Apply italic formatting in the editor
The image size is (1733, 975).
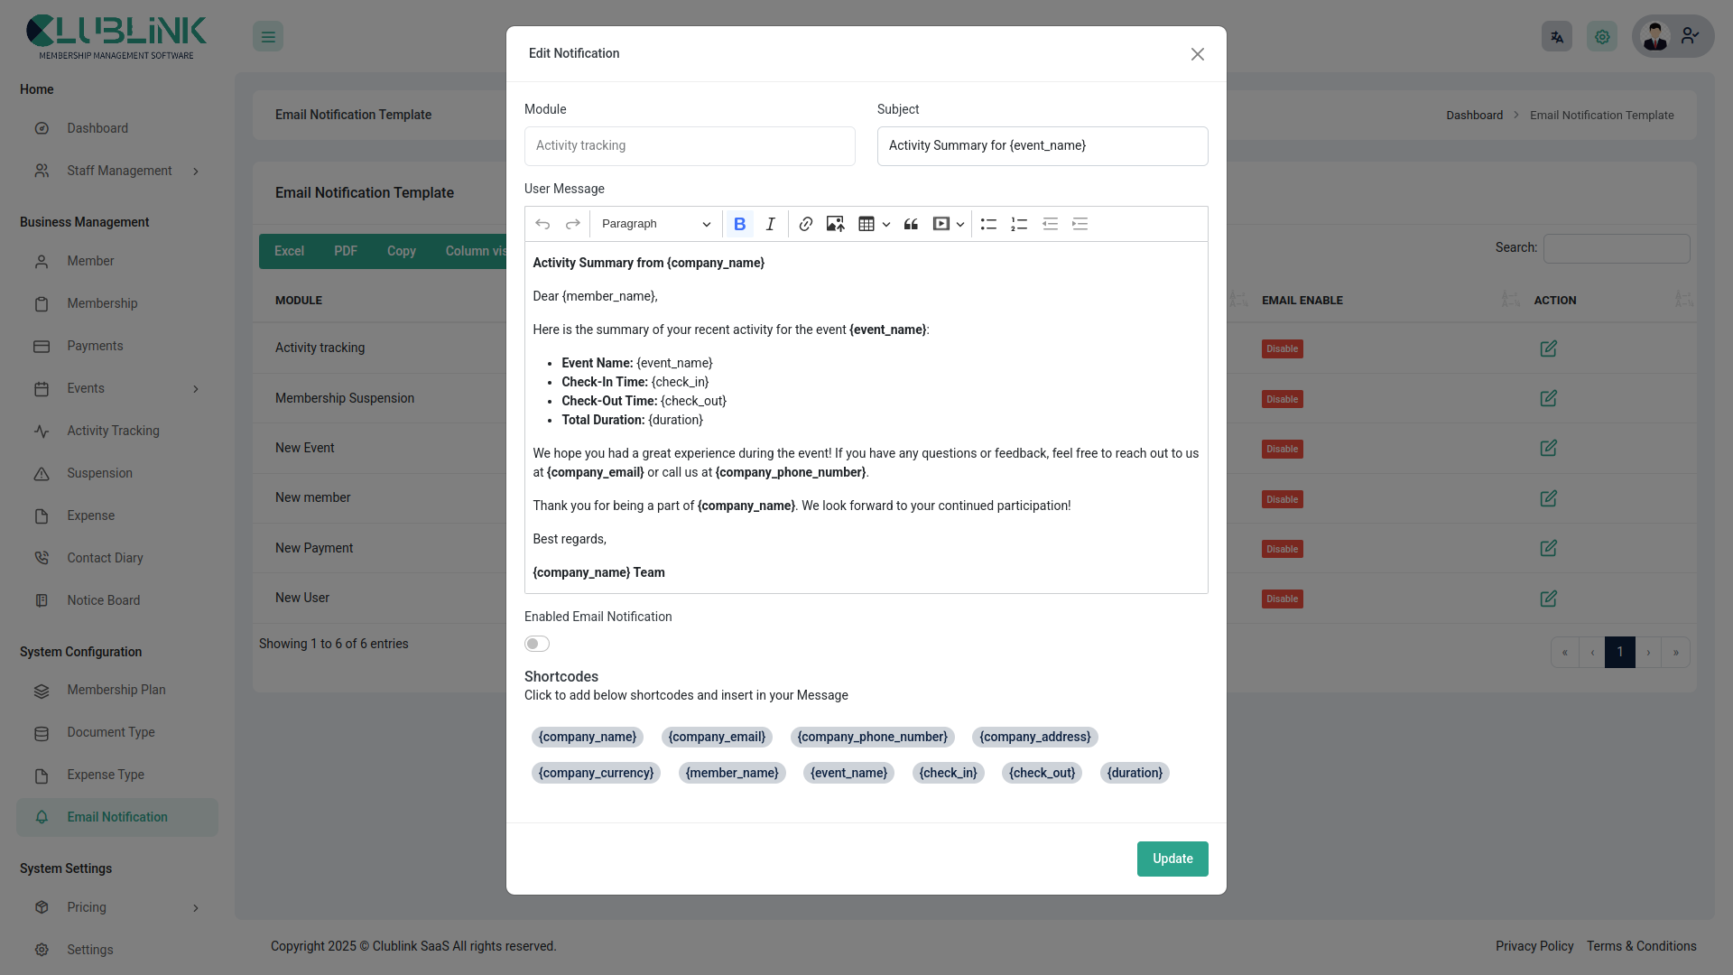[x=770, y=224]
